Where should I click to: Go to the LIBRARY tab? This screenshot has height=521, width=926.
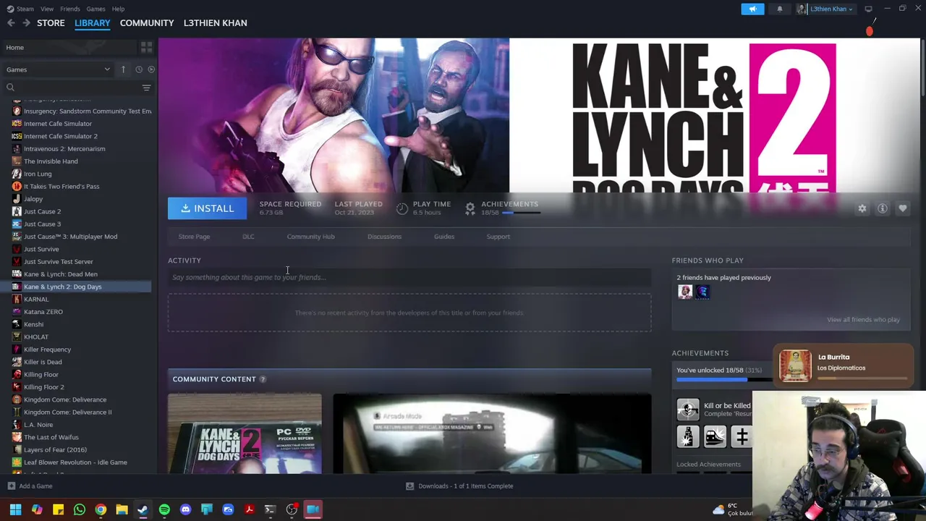click(93, 23)
